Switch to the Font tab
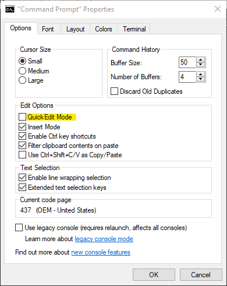The height and width of the screenshot is (286, 227). click(x=48, y=29)
